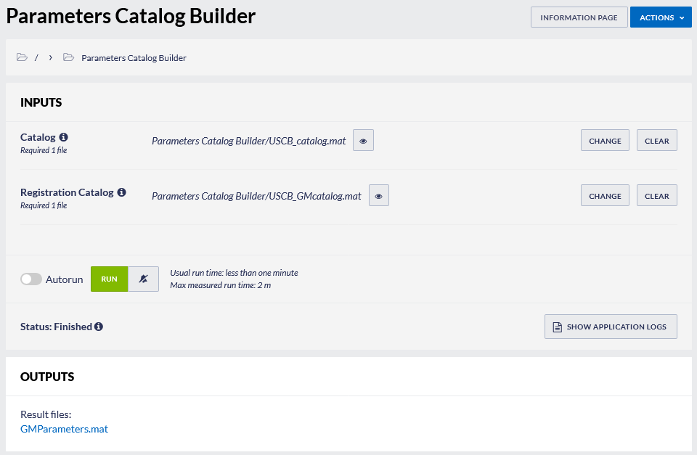
Task: Click the Parameters Catalog Builder breadcrumb text
Action: point(134,58)
